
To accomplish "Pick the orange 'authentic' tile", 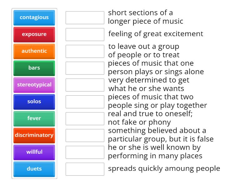I will click(34, 51).
